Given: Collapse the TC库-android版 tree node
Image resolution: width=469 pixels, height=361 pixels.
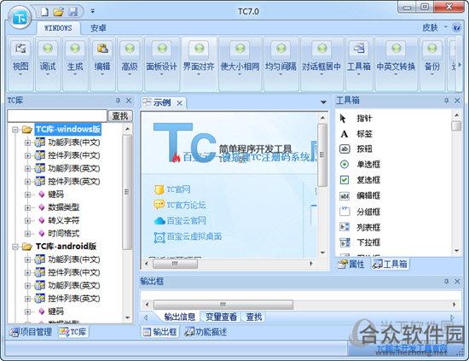Looking at the screenshot, I should (x=15, y=247).
